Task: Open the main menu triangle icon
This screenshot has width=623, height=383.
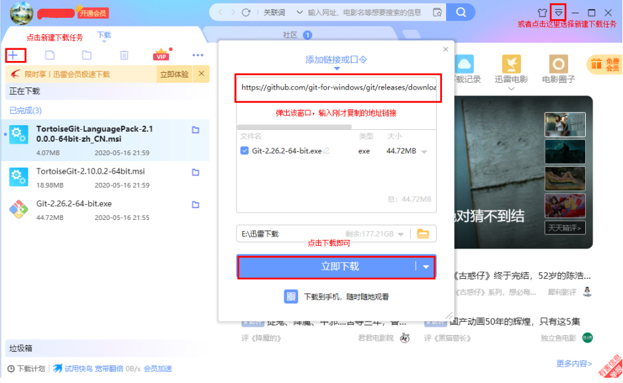Action: (x=559, y=13)
